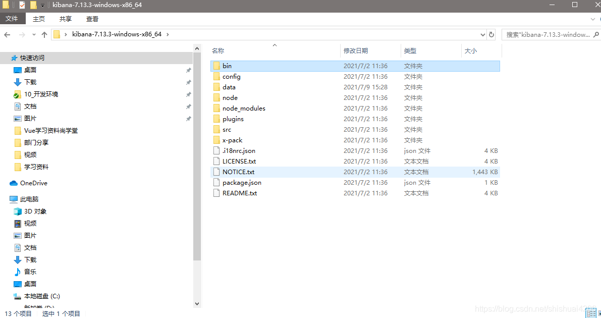
Task: Select the node folder icon
Action: (216, 98)
